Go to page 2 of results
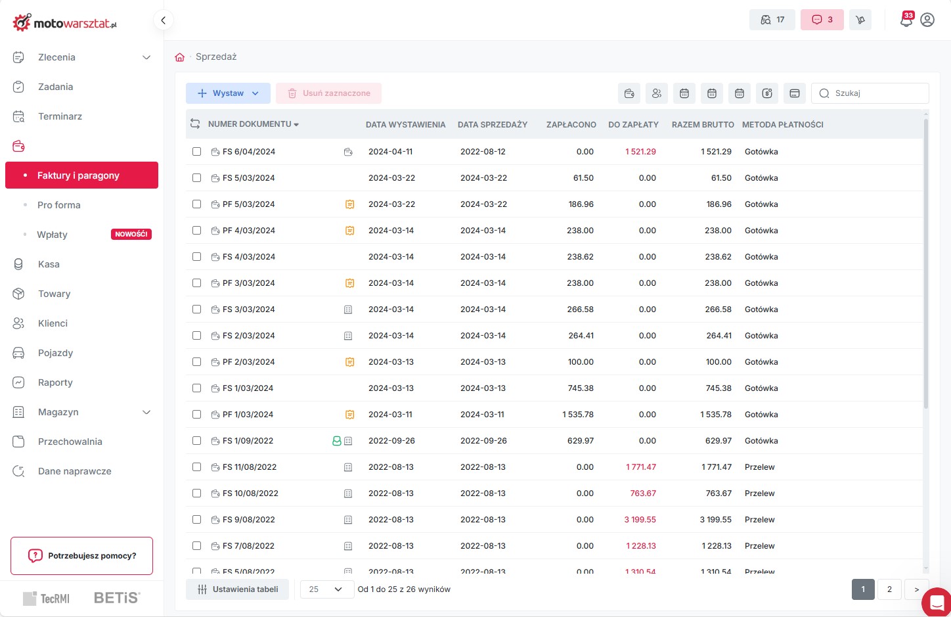 point(889,589)
